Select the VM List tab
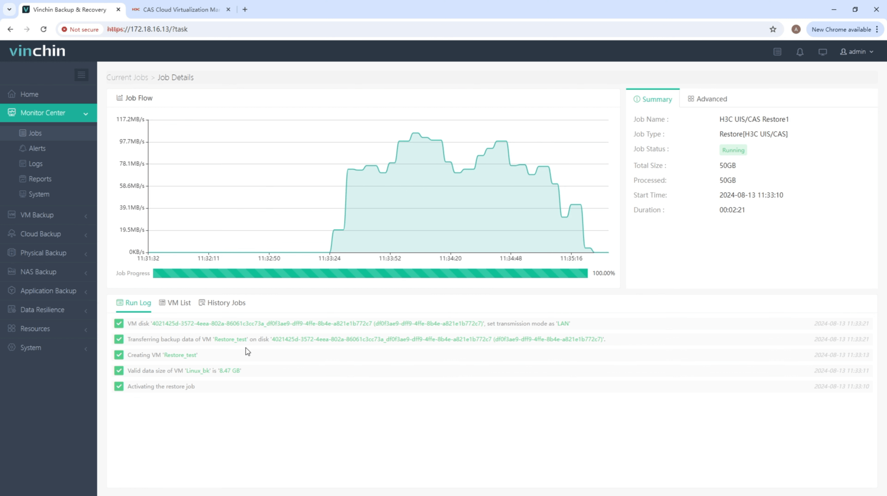 [175, 303]
